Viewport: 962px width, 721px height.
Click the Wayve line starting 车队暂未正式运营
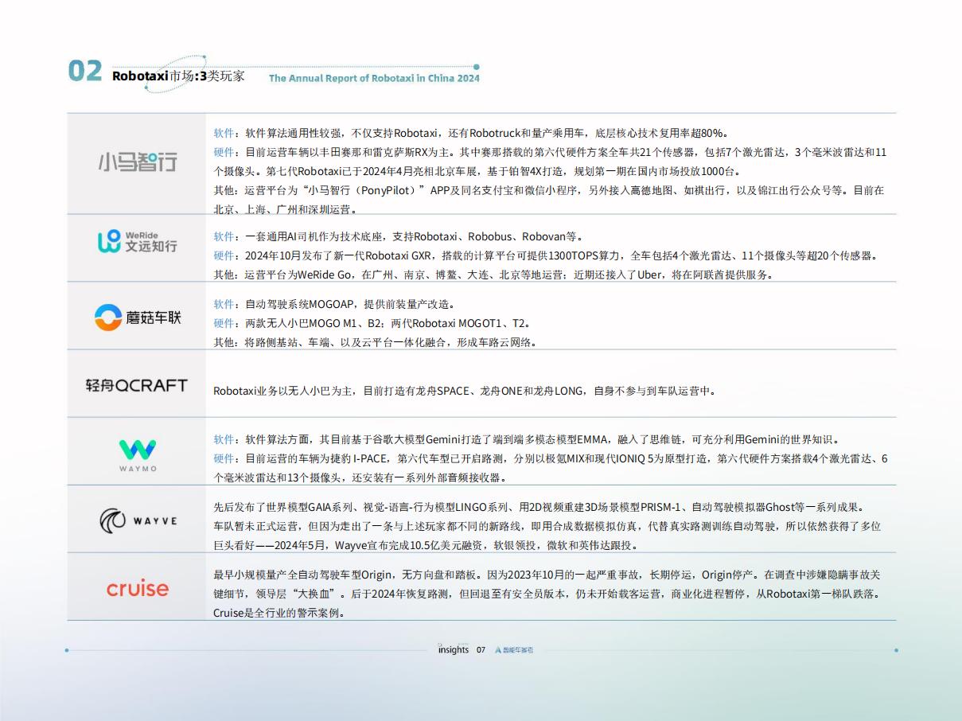point(547,526)
